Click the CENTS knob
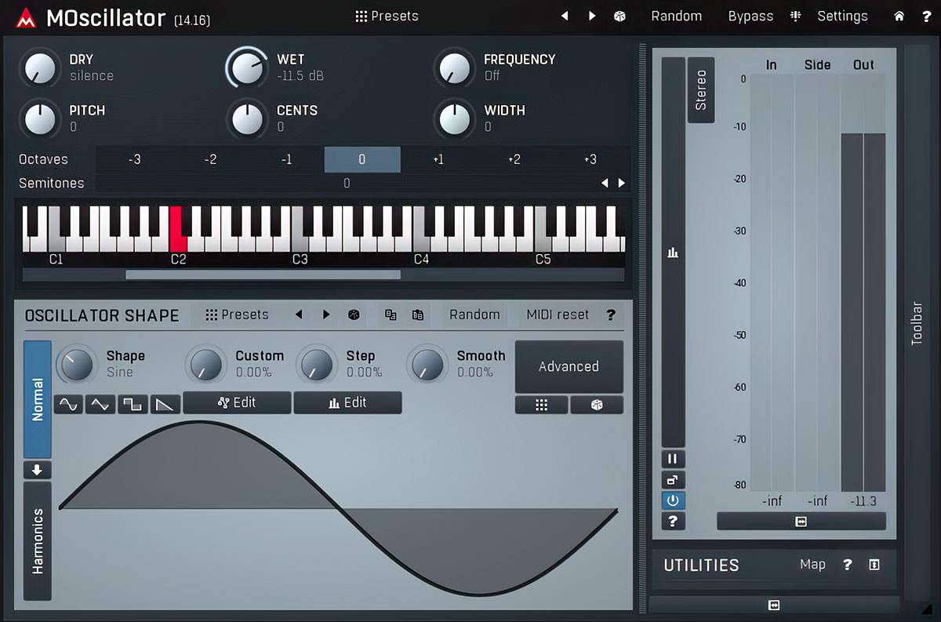Viewport: 941px width, 622px height. (247, 119)
